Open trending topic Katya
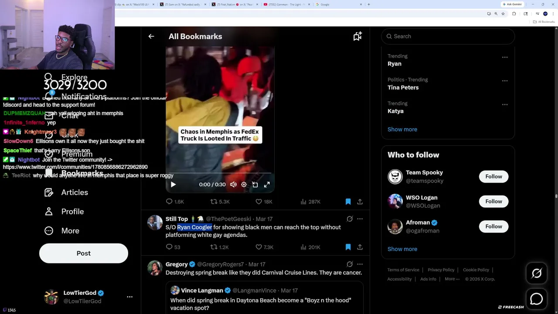 coord(395,111)
